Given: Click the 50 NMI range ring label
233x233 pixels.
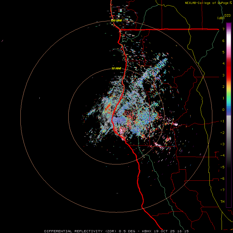Looking at the screenshot, I should 116,68.
